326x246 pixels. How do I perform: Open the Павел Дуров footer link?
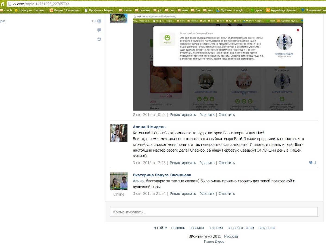(x=214, y=241)
